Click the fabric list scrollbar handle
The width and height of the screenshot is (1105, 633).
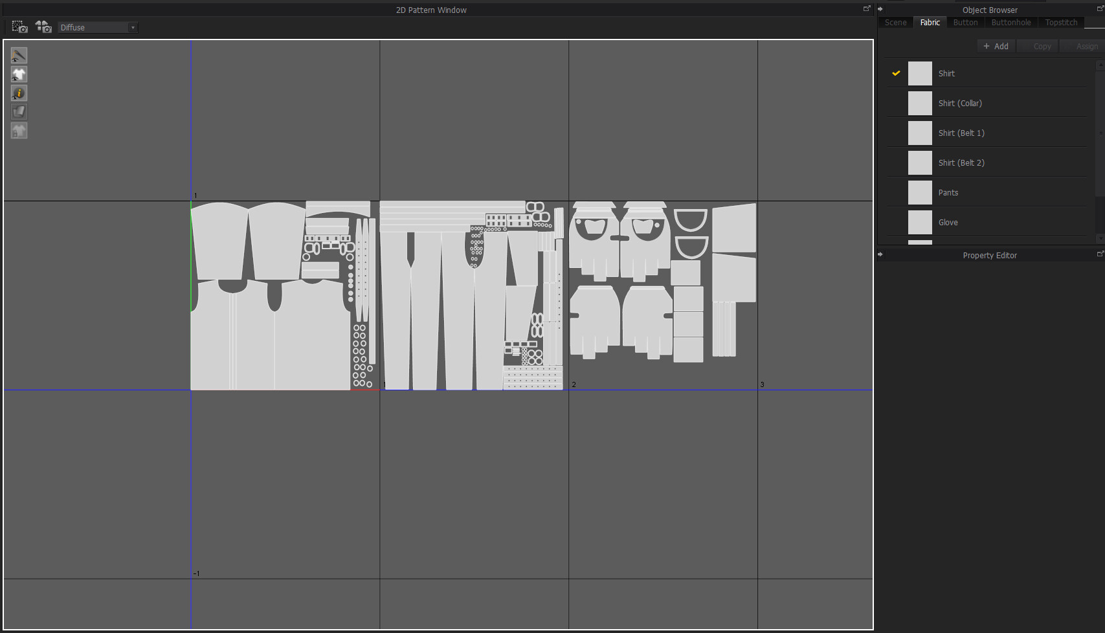1100,133
